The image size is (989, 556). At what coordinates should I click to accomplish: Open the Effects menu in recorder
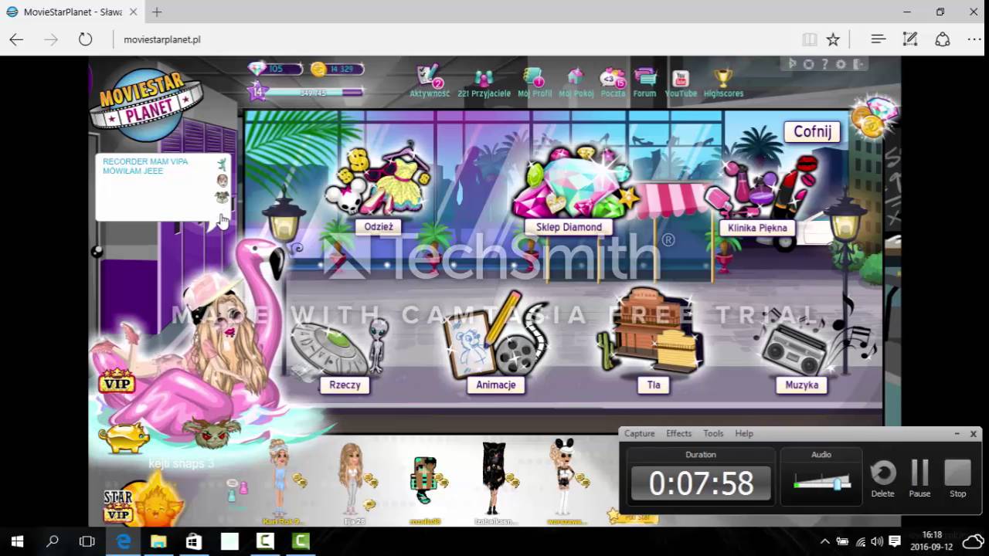tap(678, 433)
